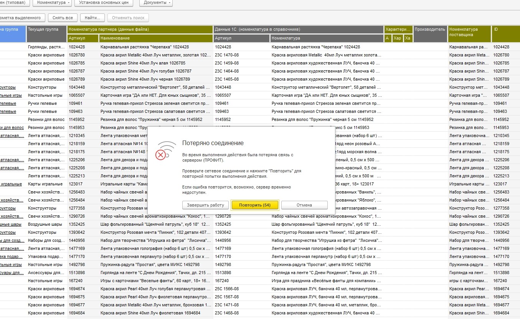Click Установка основных цен button
The width and height of the screenshot is (520, 319).
coord(104,3)
